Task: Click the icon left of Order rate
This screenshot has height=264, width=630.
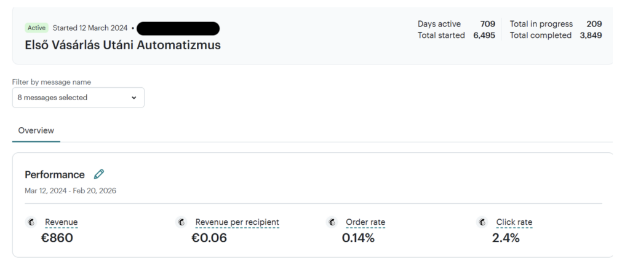Action: pos(332,222)
